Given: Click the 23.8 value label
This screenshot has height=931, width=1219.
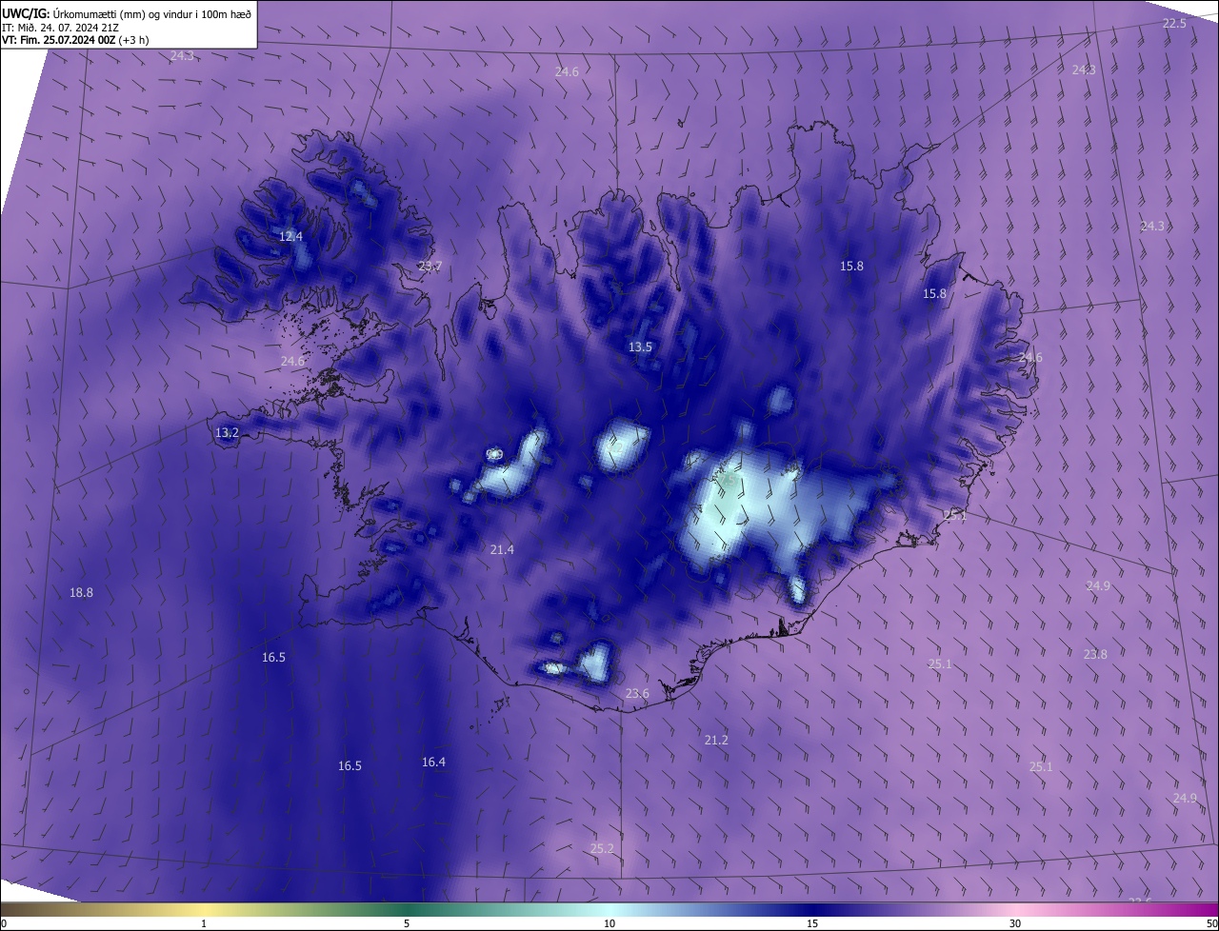Looking at the screenshot, I should 1095,654.
